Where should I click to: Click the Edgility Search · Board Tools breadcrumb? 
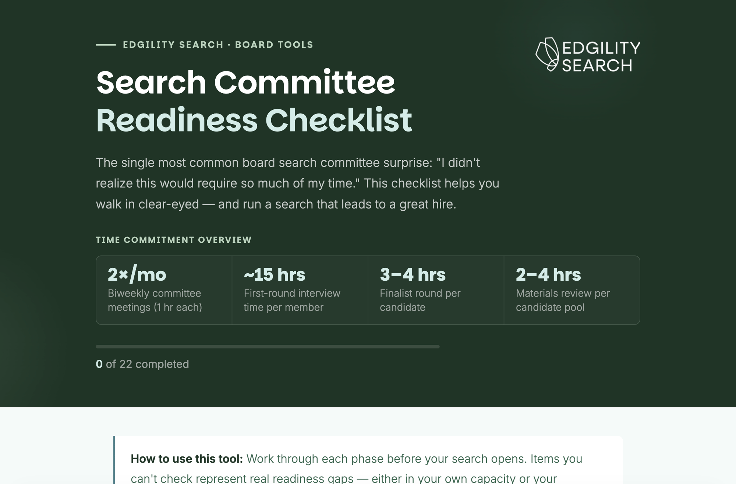pos(218,45)
